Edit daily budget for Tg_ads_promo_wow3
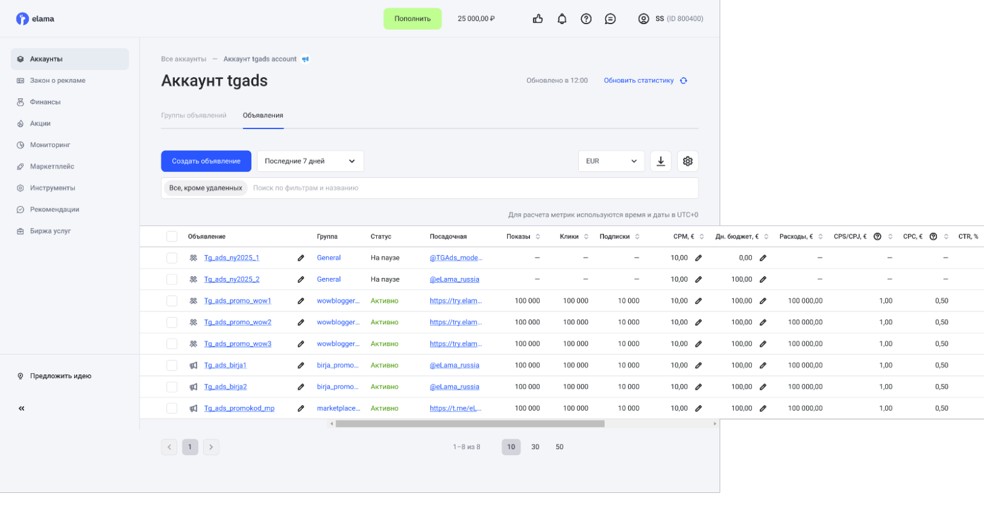The height and width of the screenshot is (509, 984). point(763,343)
